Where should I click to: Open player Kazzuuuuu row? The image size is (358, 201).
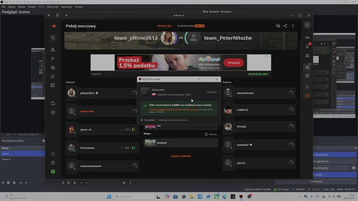coord(102,148)
